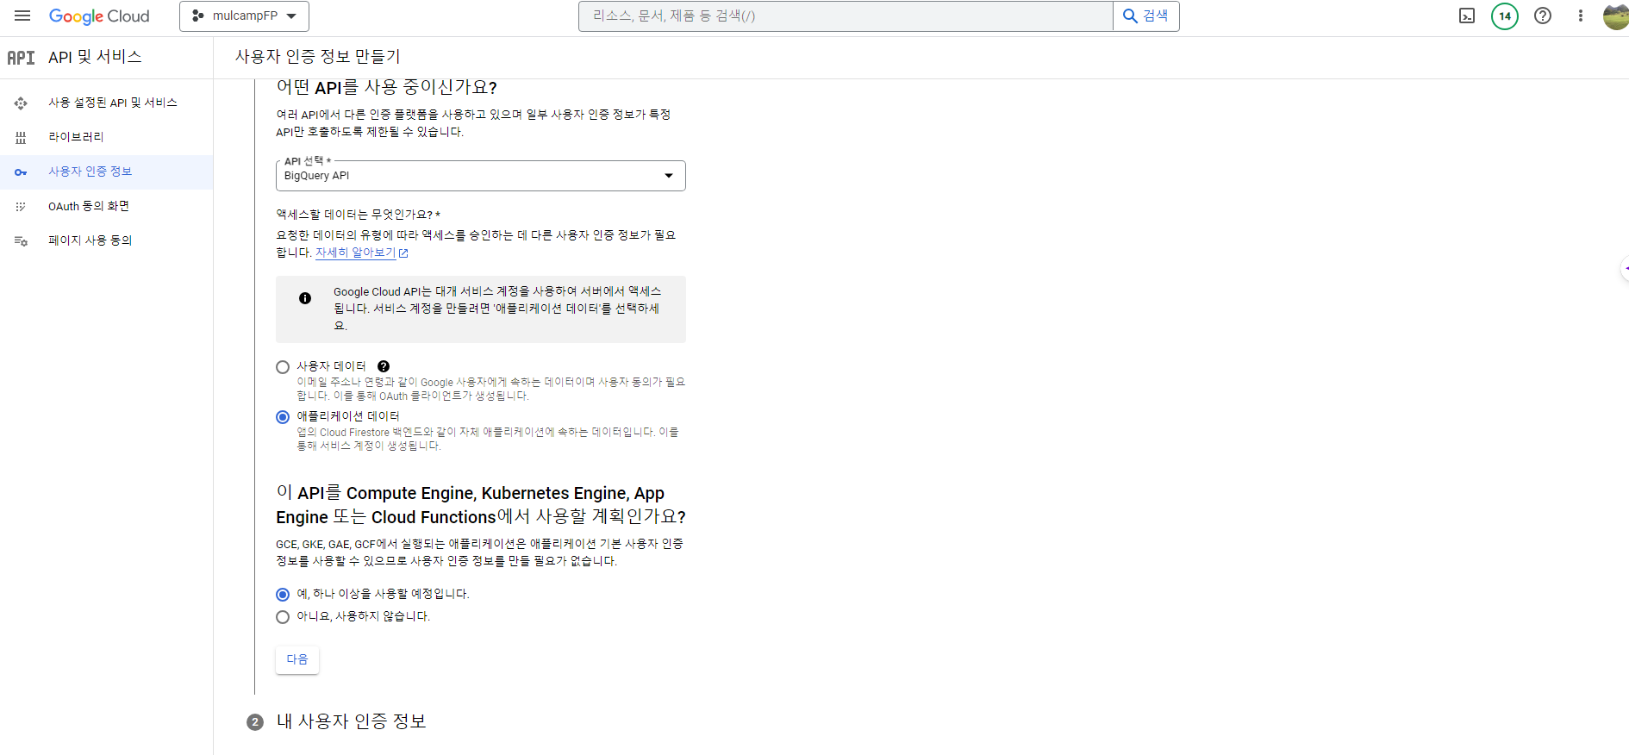Click the info icon in the notice box
1629x755 pixels.
tap(305, 298)
